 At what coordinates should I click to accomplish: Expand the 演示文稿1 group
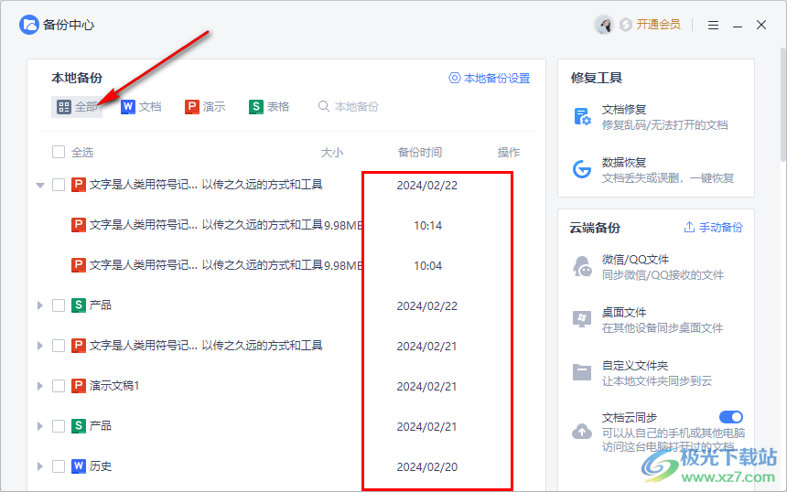40,386
